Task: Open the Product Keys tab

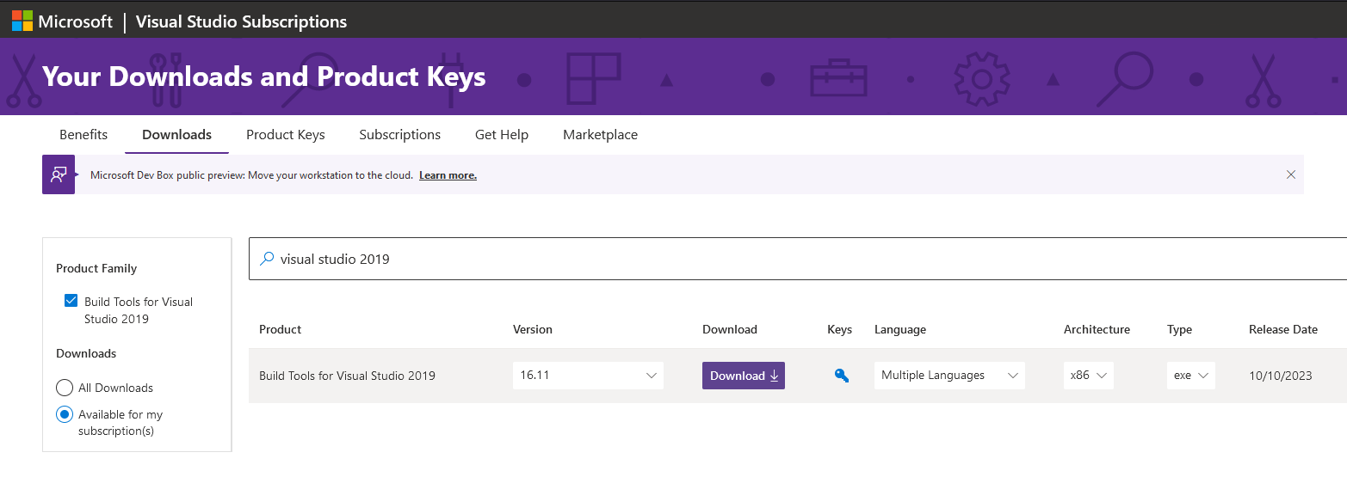Action: coord(286,135)
